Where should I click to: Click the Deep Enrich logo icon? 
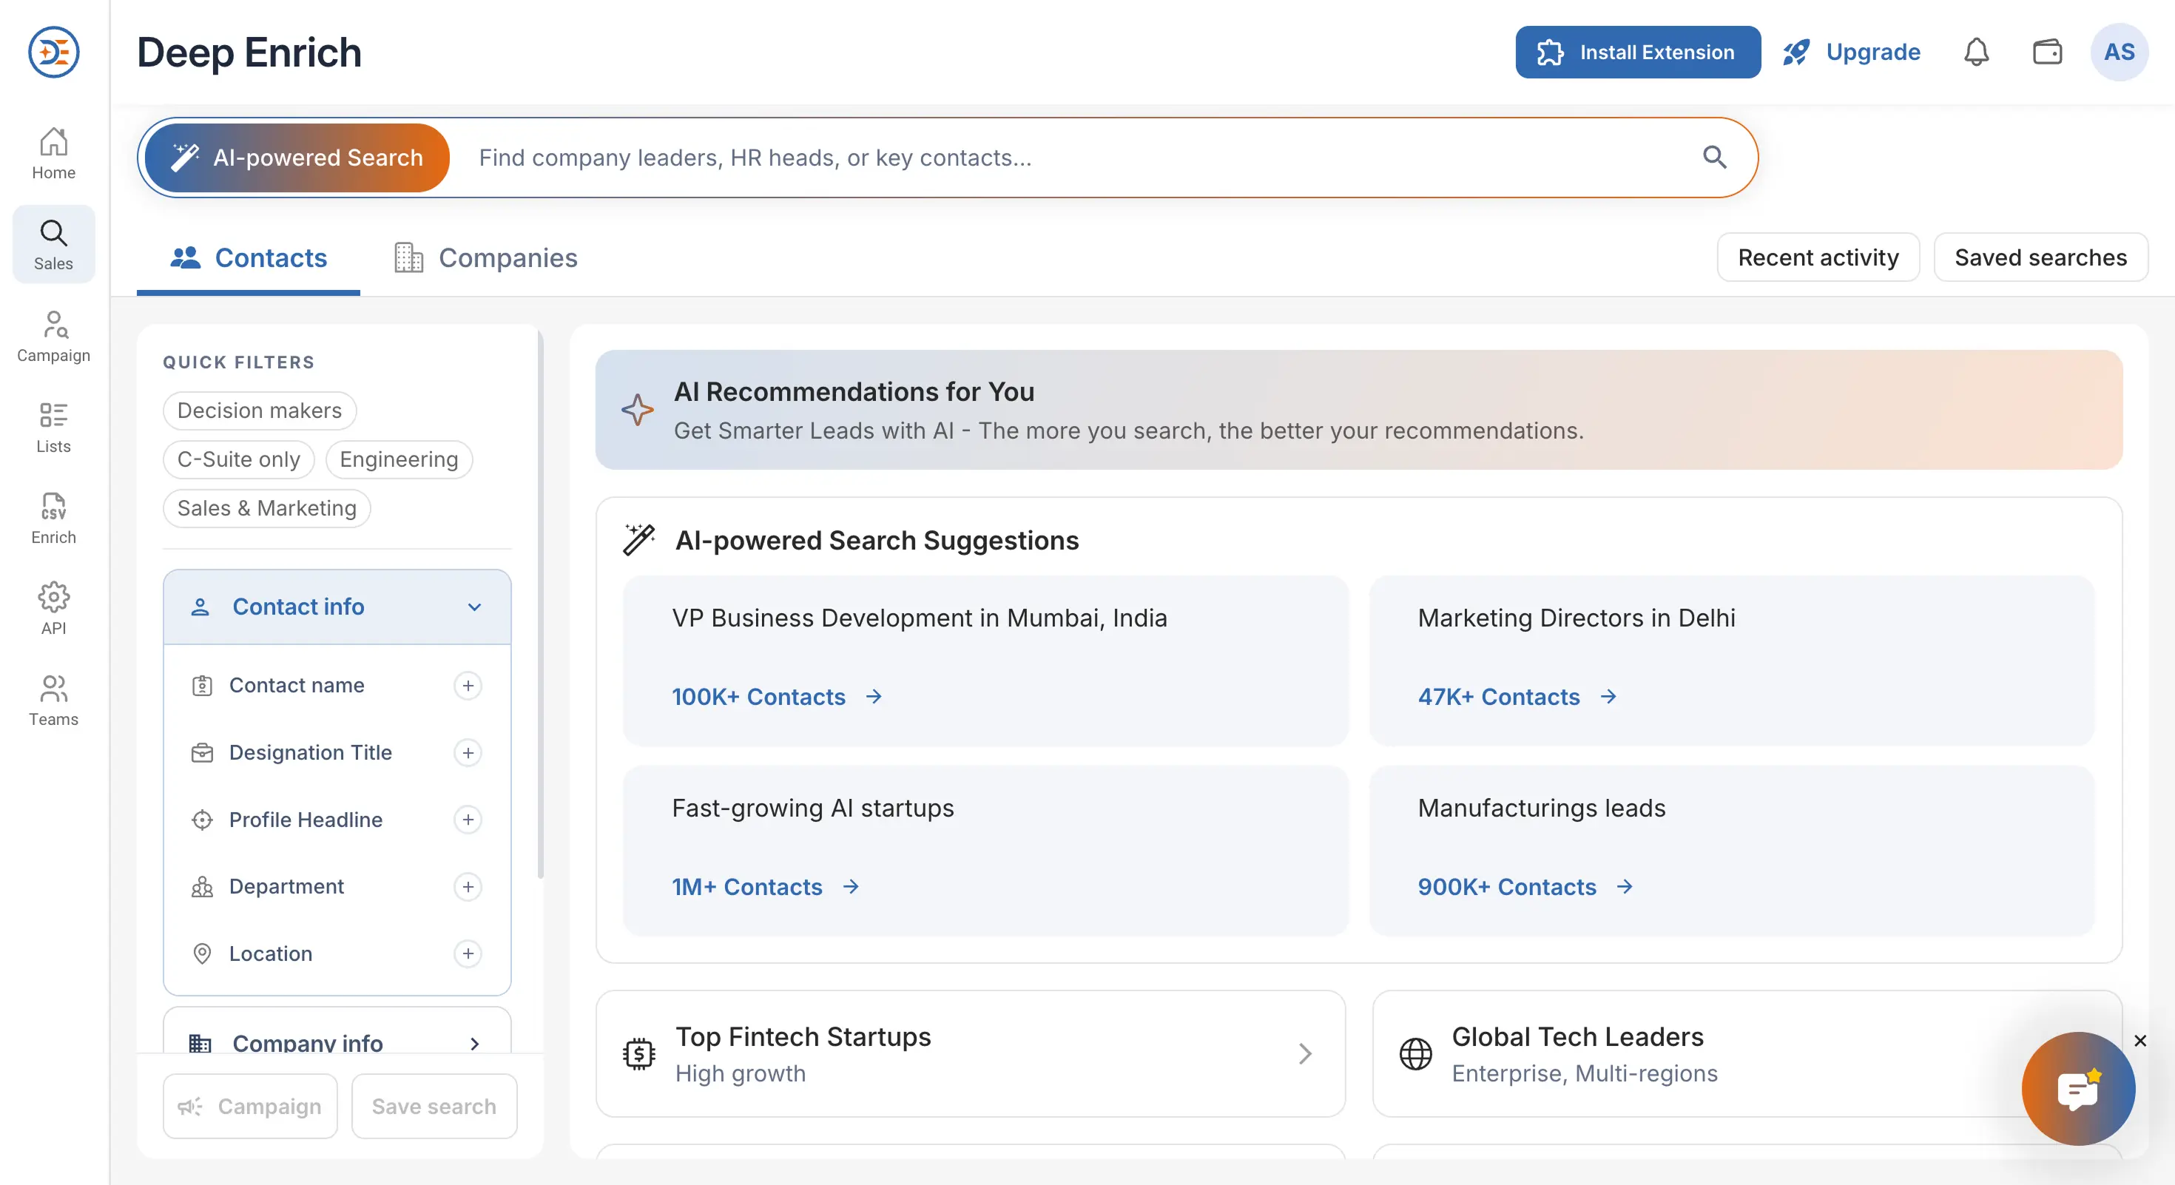tap(53, 52)
